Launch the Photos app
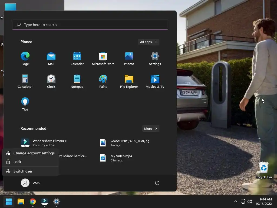The image size is (277, 208). (x=129, y=59)
